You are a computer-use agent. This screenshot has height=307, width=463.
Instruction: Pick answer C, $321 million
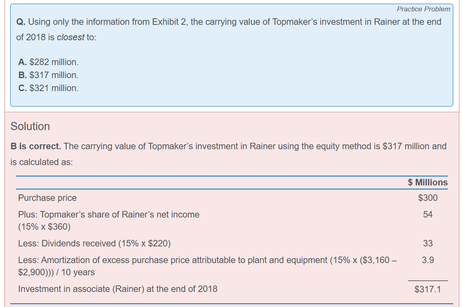click(48, 88)
